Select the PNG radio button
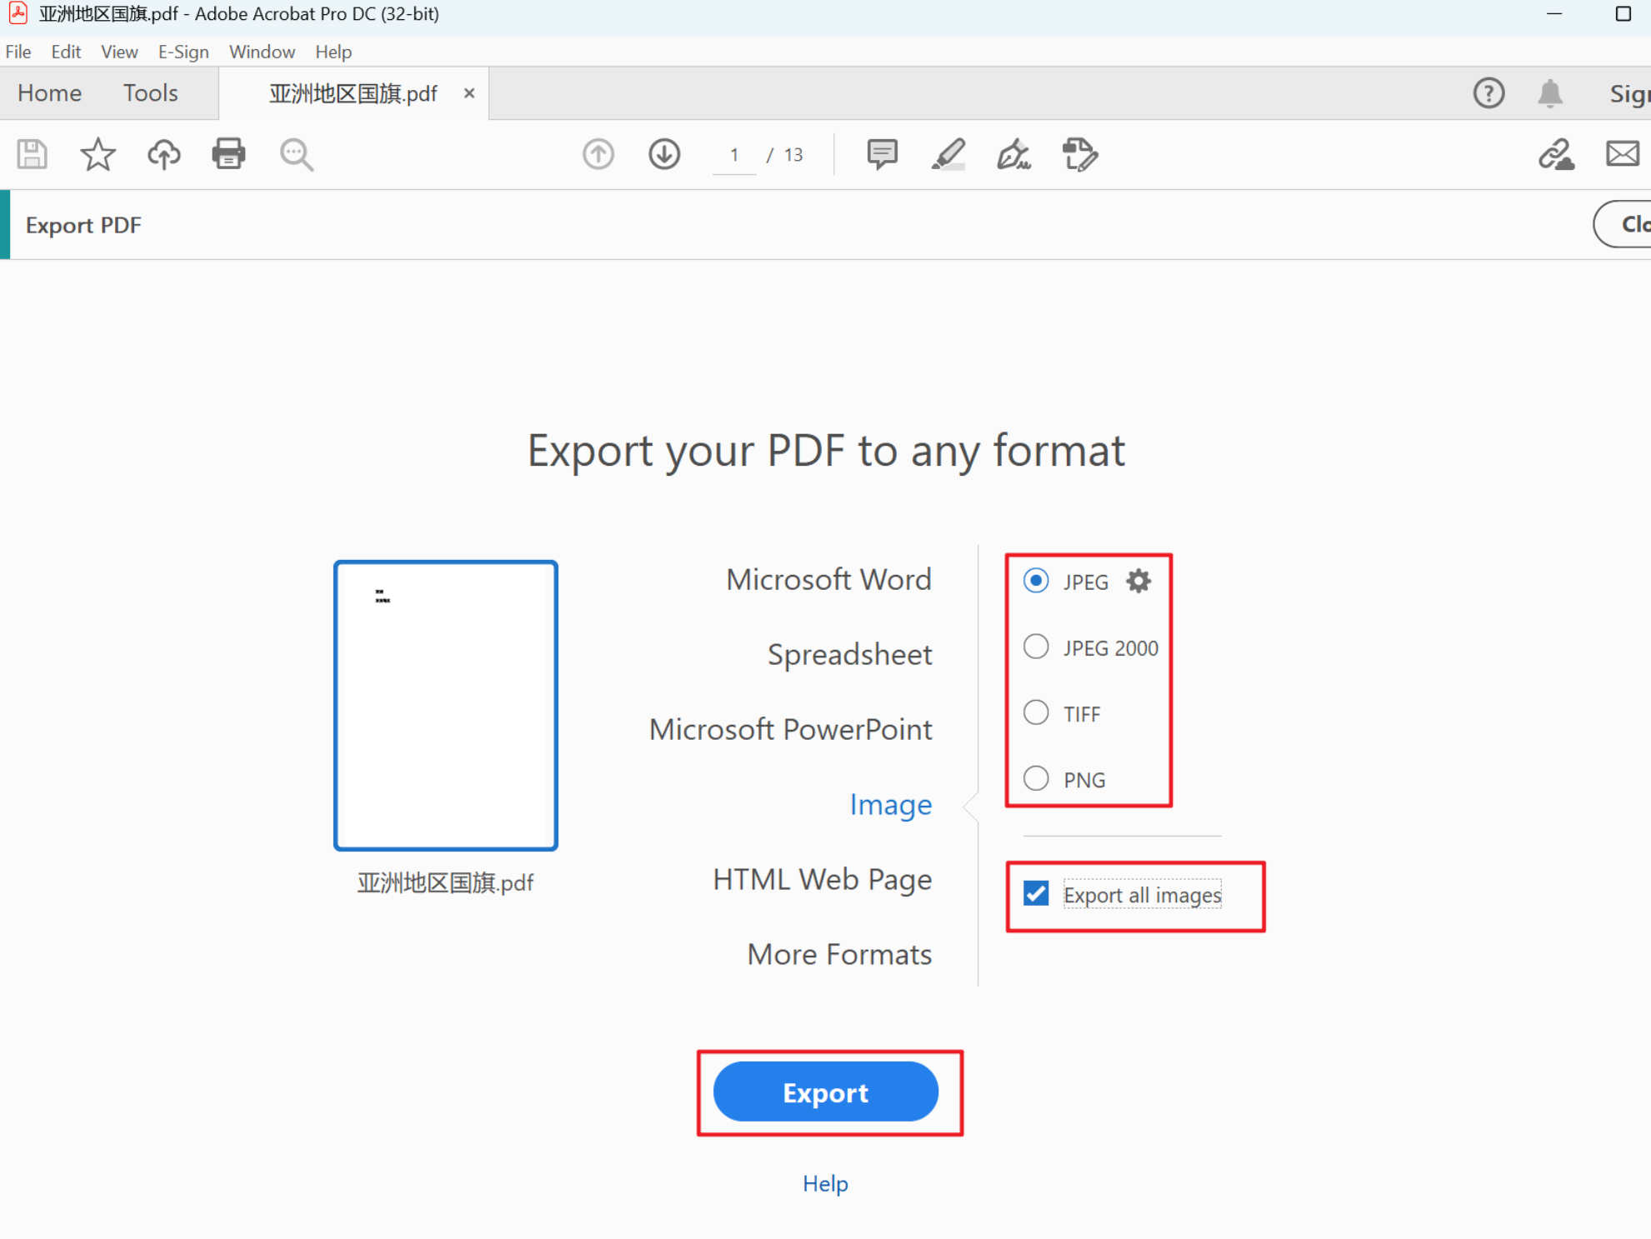 click(1035, 777)
